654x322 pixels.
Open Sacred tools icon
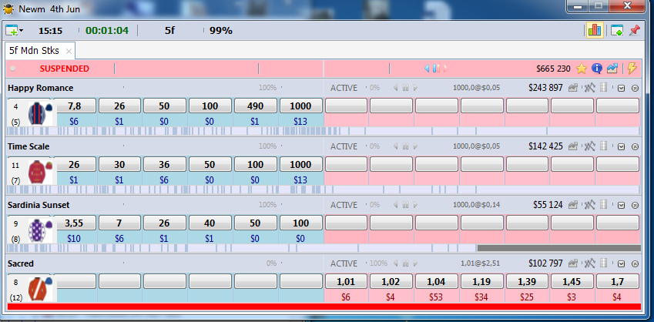pos(589,263)
